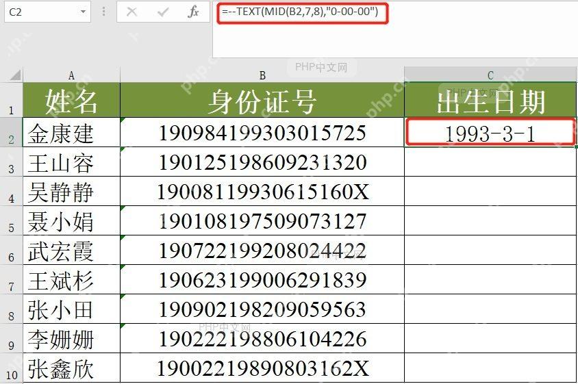Select row 7 header
This screenshot has width=578, height=384.
tap(12, 279)
